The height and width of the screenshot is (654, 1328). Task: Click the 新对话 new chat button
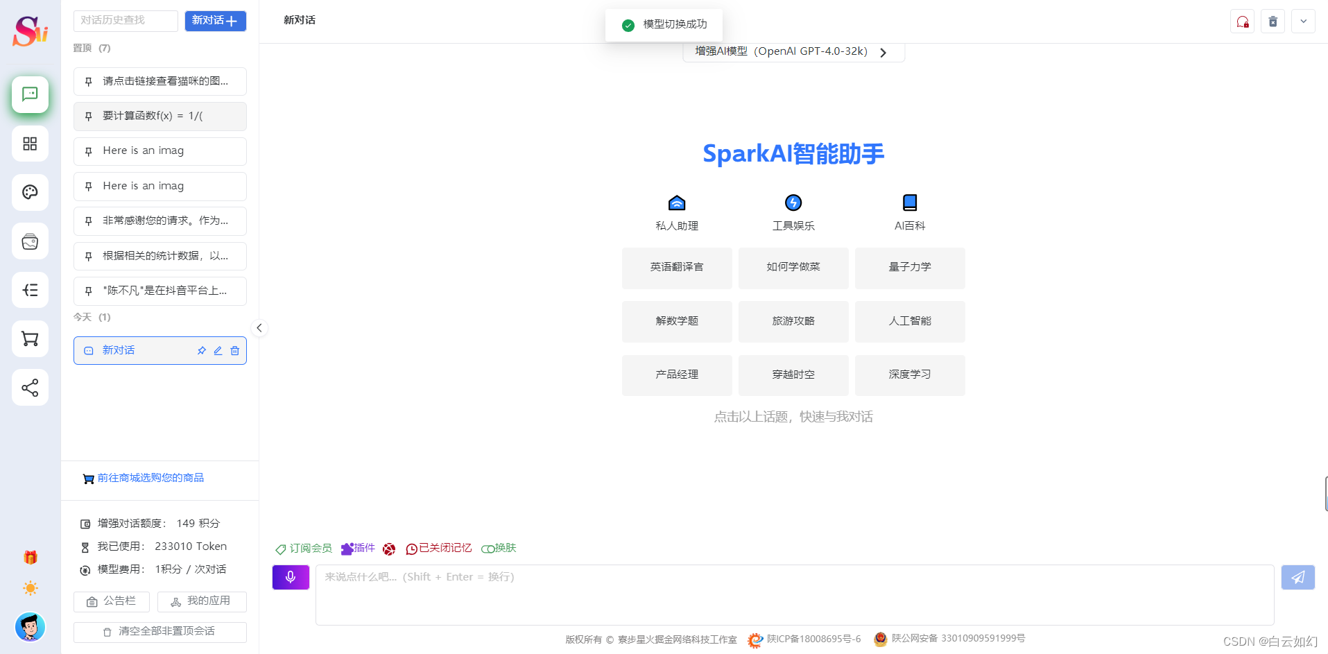point(216,21)
